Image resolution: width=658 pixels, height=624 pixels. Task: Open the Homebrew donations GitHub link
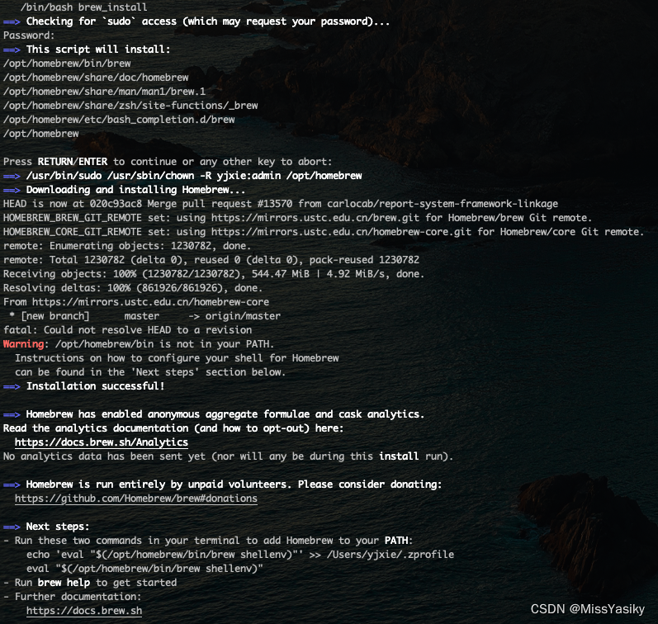pyautogui.click(x=136, y=499)
